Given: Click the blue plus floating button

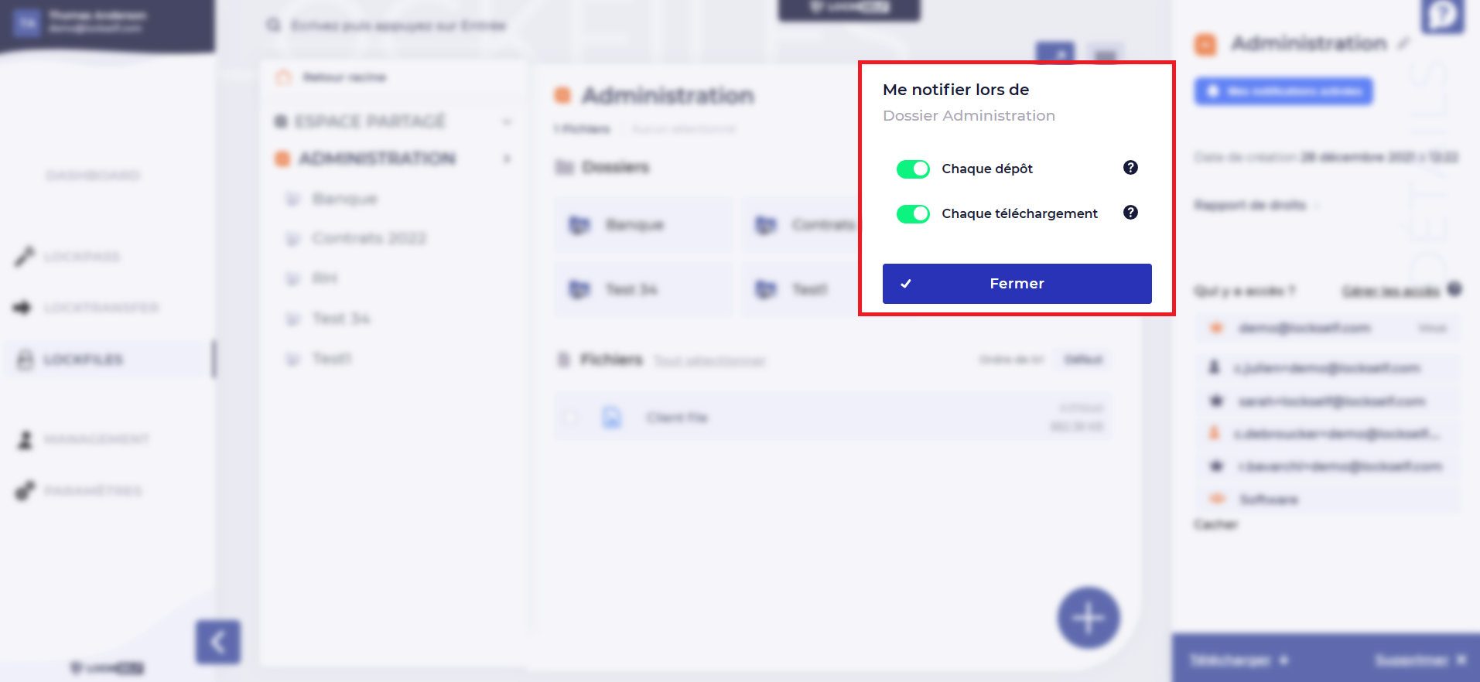Looking at the screenshot, I should [x=1088, y=618].
